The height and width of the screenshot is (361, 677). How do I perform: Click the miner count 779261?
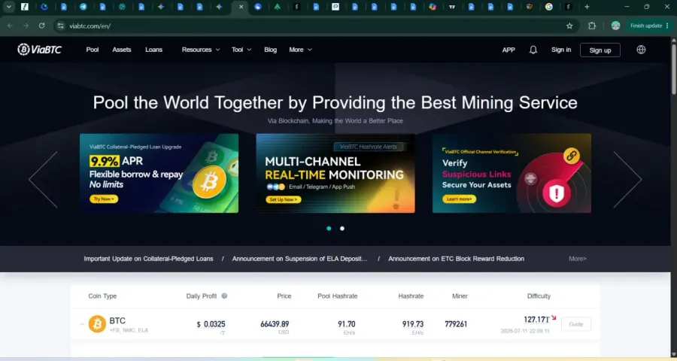(456, 324)
